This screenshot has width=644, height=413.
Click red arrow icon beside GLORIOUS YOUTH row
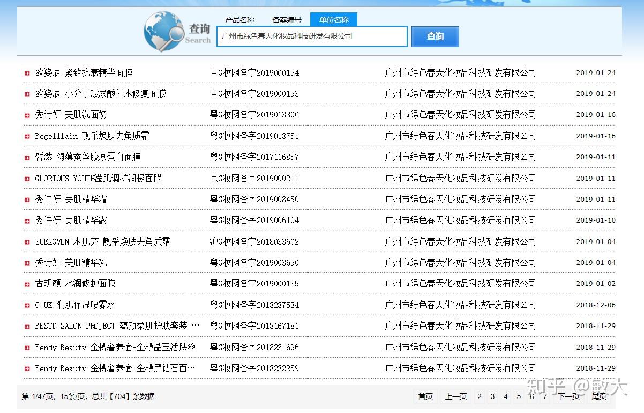pyautogui.click(x=27, y=179)
